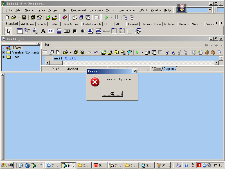The height and width of the screenshot is (169, 225).
Task: Click the Pause button in the main toolbar
Action: pyautogui.click(x=116, y=17)
